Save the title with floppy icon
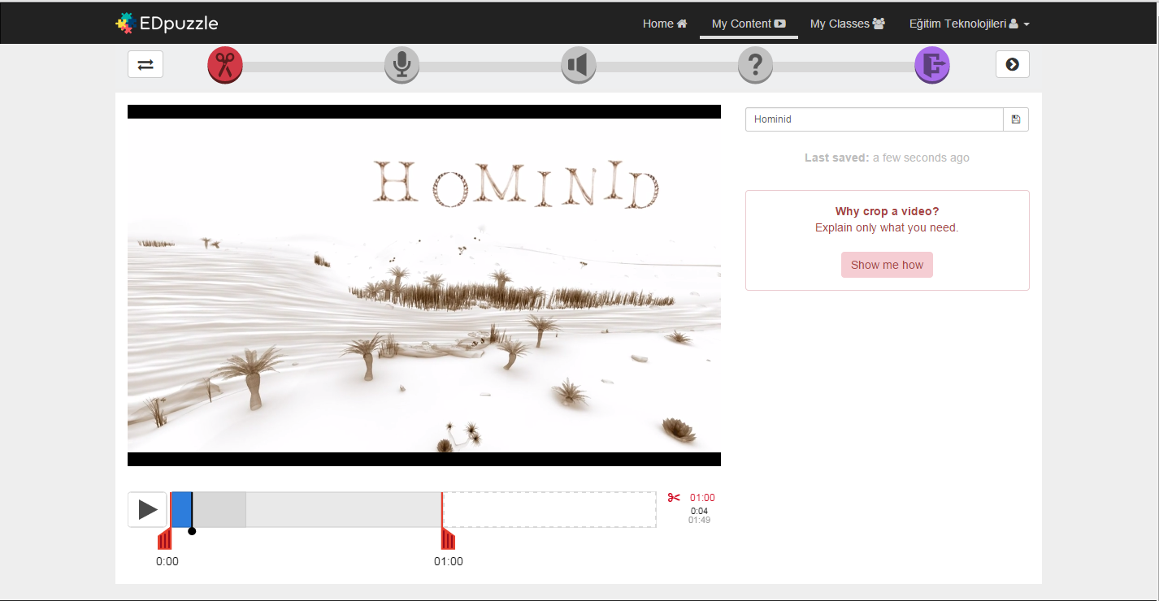Image resolution: width=1159 pixels, height=601 pixels. click(x=1016, y=119)
